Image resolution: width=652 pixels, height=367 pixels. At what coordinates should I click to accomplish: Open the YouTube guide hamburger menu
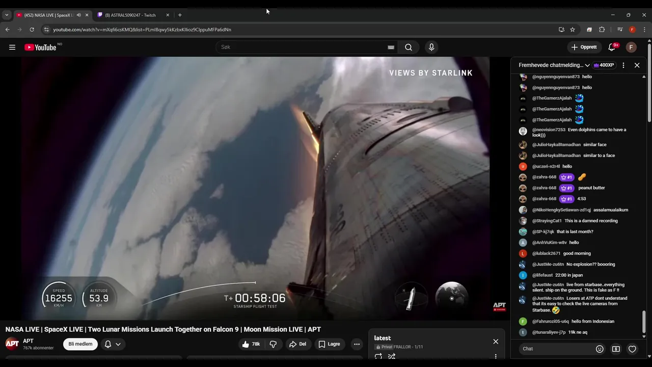point(12,47)
